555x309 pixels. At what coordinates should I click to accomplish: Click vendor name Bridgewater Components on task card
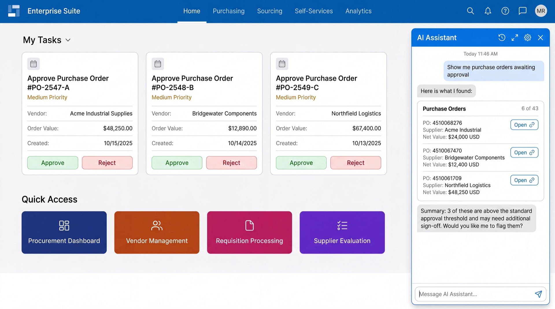pyautogui.click(x=224, y=113)
